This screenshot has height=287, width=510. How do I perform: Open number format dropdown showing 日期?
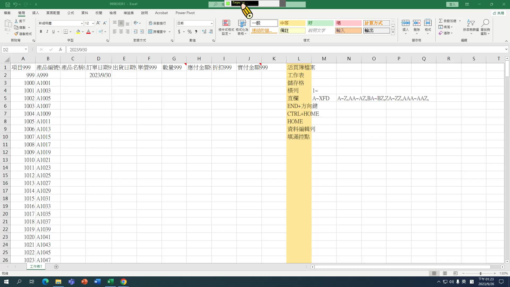212,23
